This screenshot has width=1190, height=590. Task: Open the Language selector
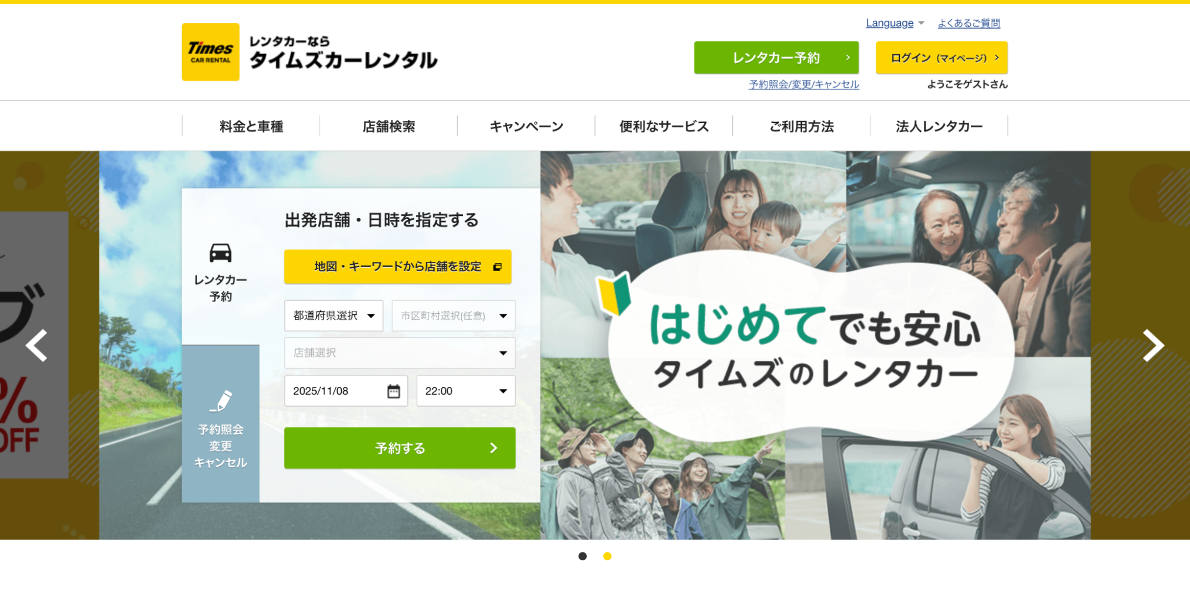(894, 23)
